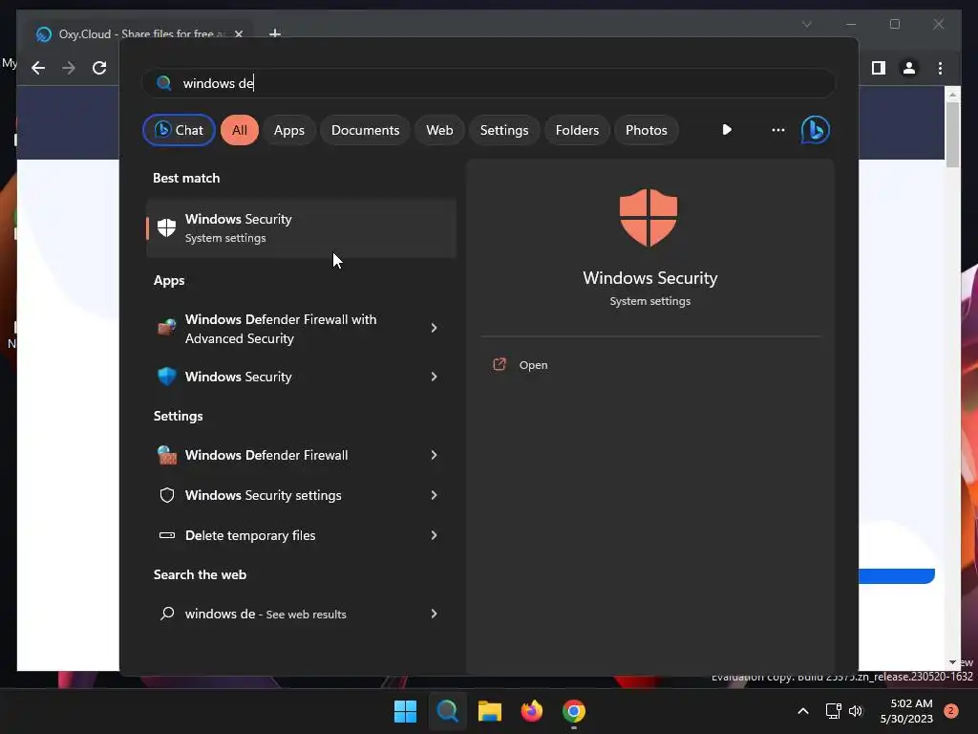Open a new Chrome tab

tap(274, 33)
